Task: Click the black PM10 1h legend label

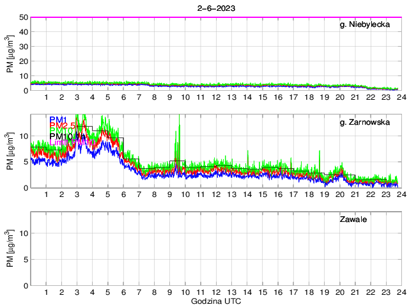Action: tap(67, 136)
